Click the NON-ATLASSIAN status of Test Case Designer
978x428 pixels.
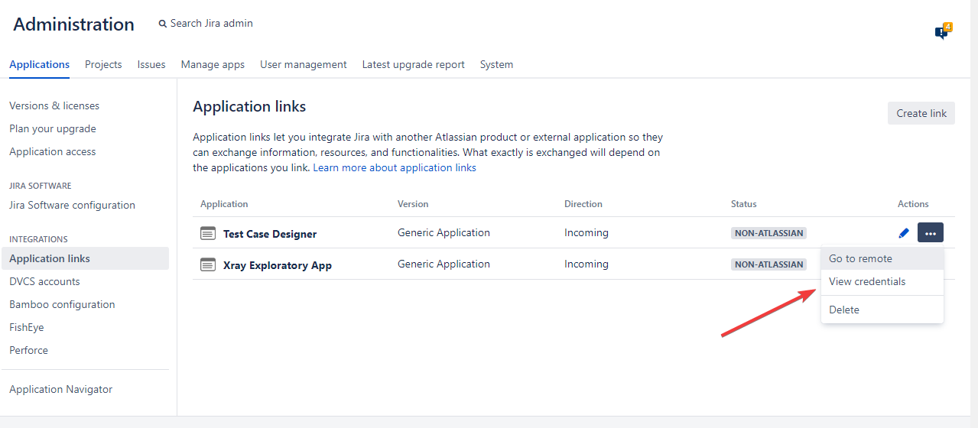click(x=768, y=233)
